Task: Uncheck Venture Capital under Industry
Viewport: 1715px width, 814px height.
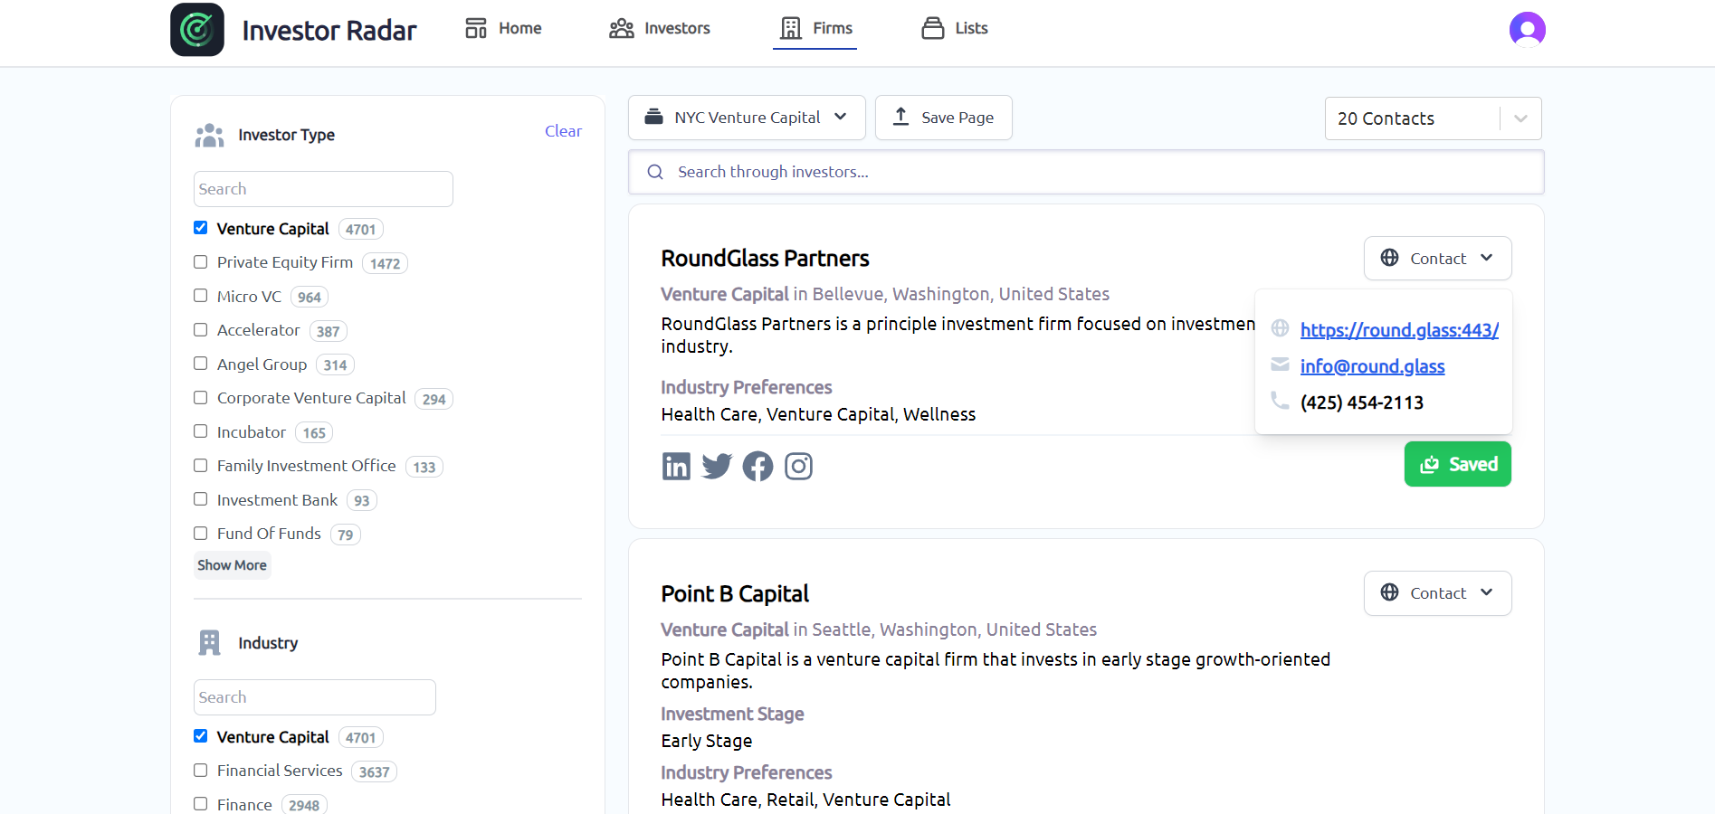Action: (201, 736)
